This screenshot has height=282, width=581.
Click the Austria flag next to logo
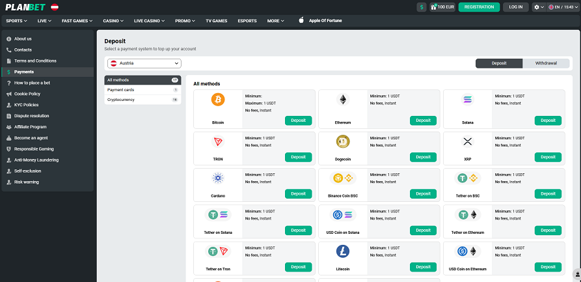tap(55, 7)
